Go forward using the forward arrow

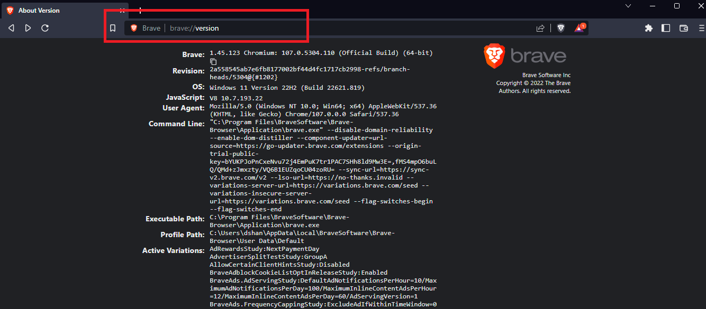click(x=28, y=28)
